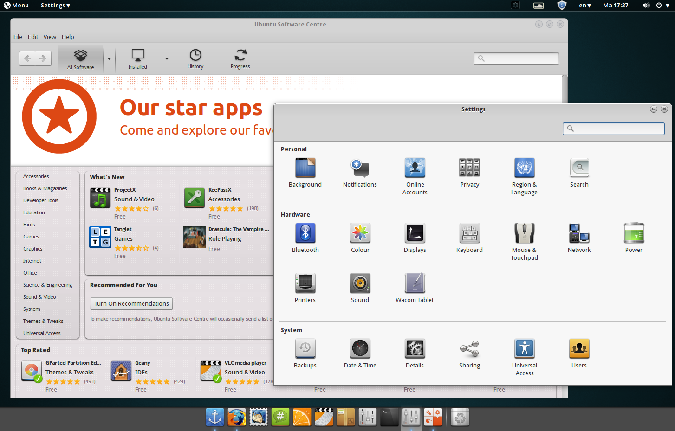Image resolution: width=675 pixels, height=431 pixels.
Task: Open Displays settings
Action: coord(415,238)
